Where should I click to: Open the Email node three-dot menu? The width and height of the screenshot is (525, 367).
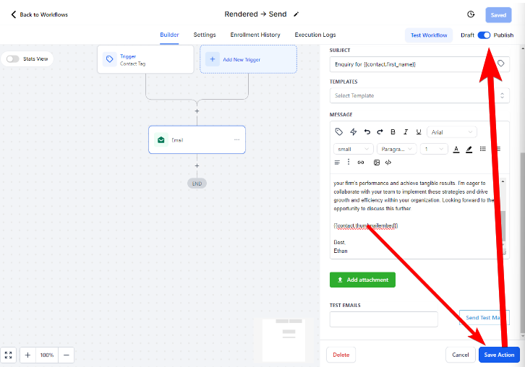pos(236,139)
